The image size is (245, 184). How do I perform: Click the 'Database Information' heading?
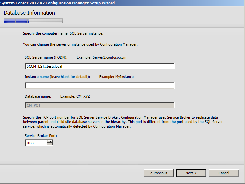click(29, 13)
